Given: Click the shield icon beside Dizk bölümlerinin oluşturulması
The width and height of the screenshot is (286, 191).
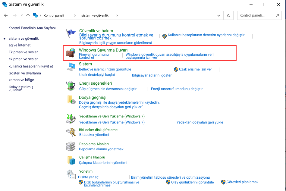Looking at the screenshot, I should (x=81, y=182).
